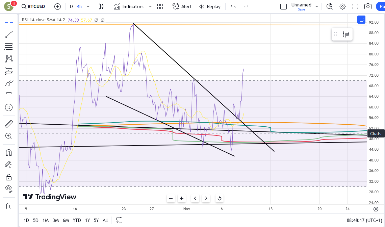Screen dimensions: 385x227
Task: Expand the layout name dropdown
Action: (317, 7)
